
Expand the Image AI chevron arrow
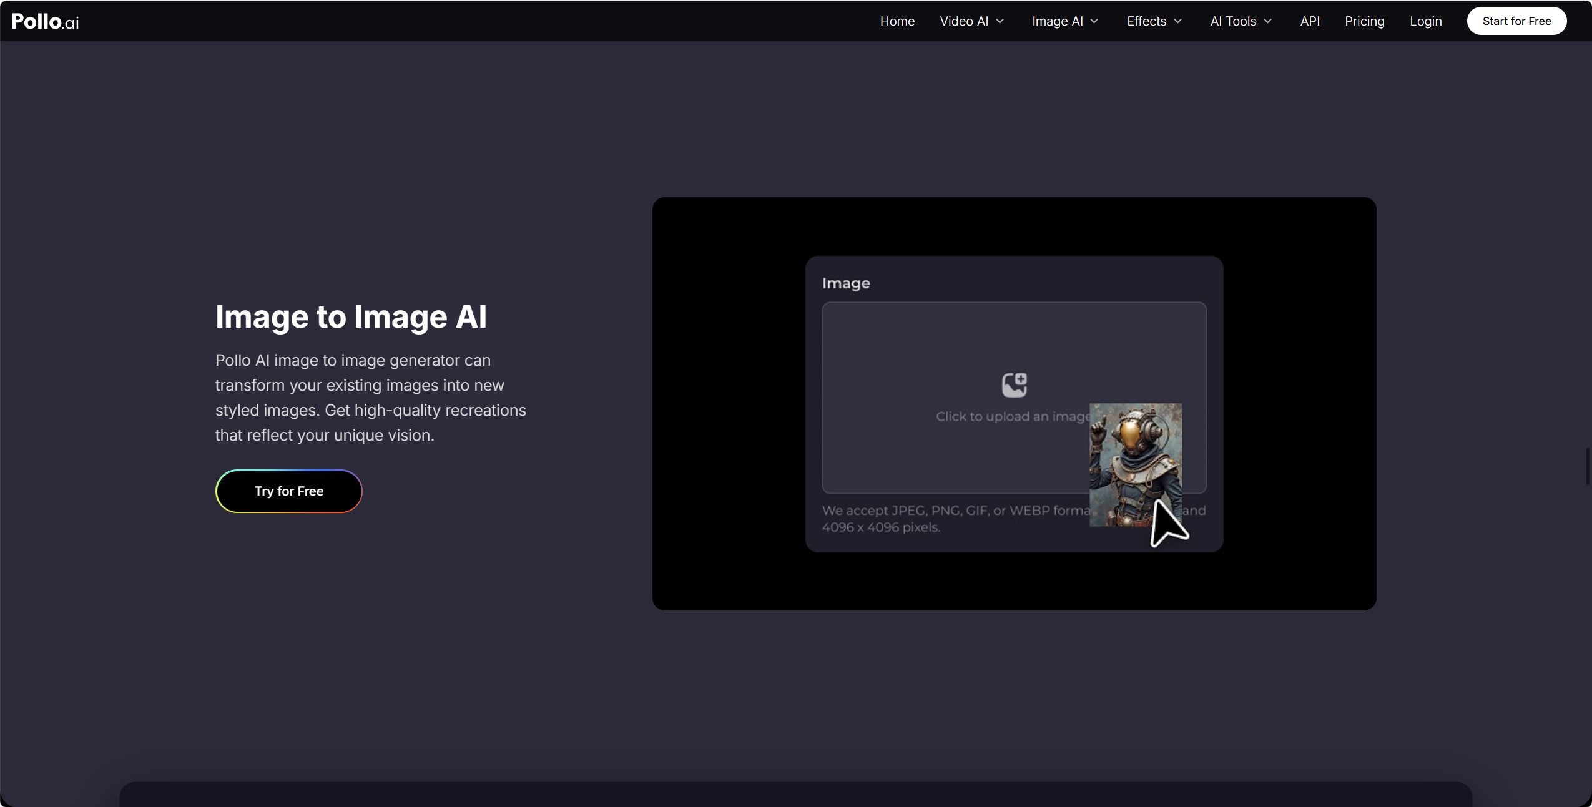click(x=1094, y=21)
